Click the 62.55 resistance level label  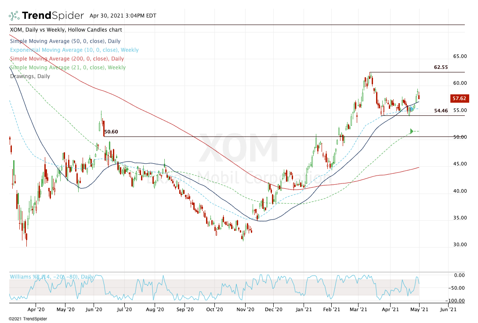click(x=441, y=67)
